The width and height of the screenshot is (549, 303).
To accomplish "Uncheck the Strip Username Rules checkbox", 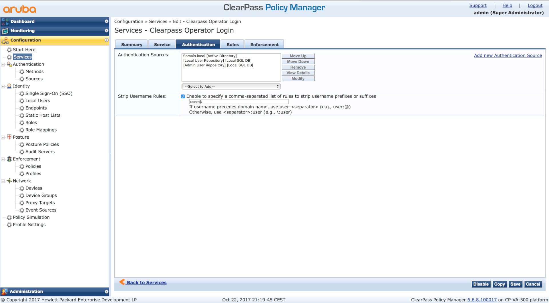I will (x=183, y=96).
